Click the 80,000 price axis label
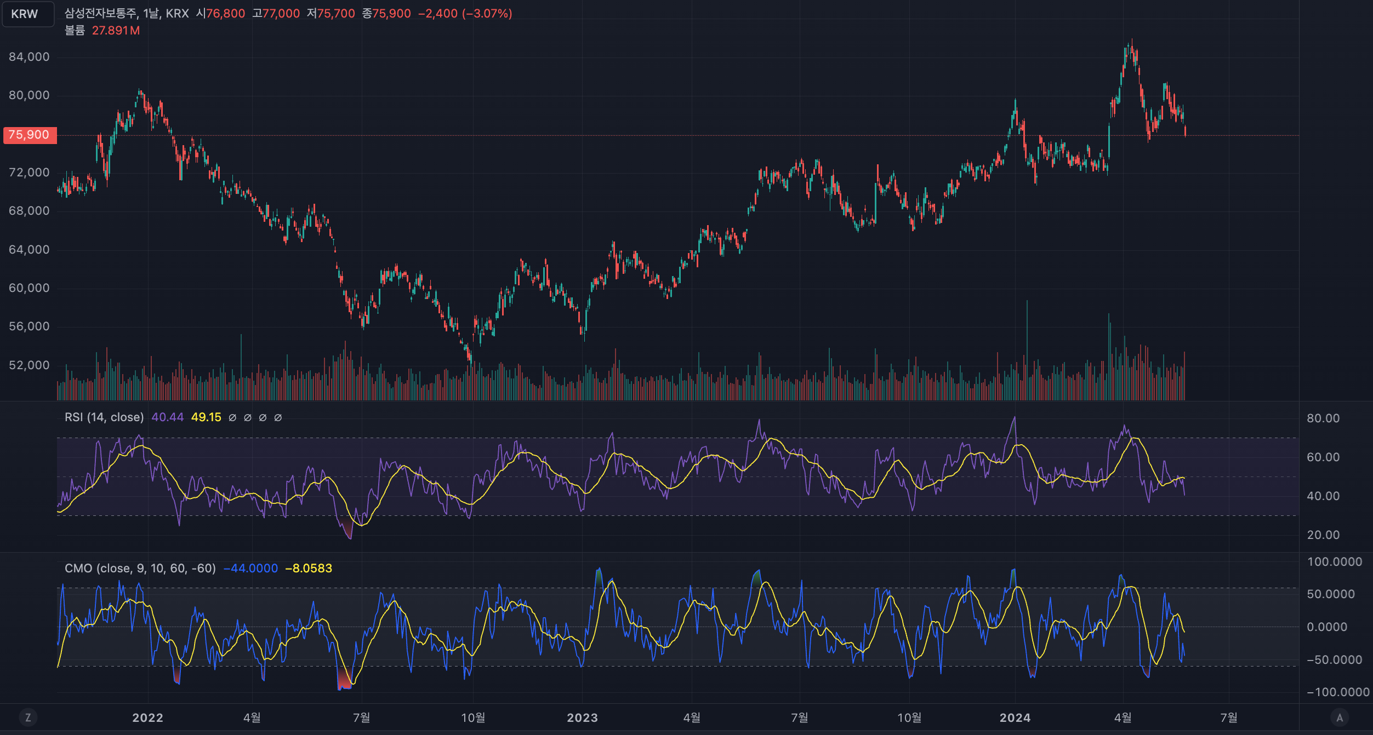This screenshot has height=735, width=1373. (29, 95)
